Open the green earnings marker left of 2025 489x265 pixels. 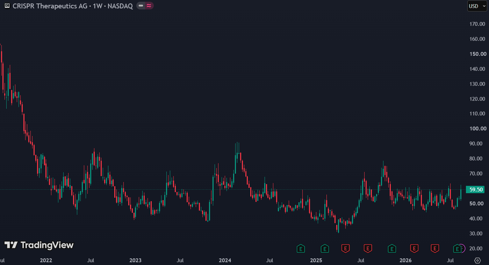click(300, 249)
